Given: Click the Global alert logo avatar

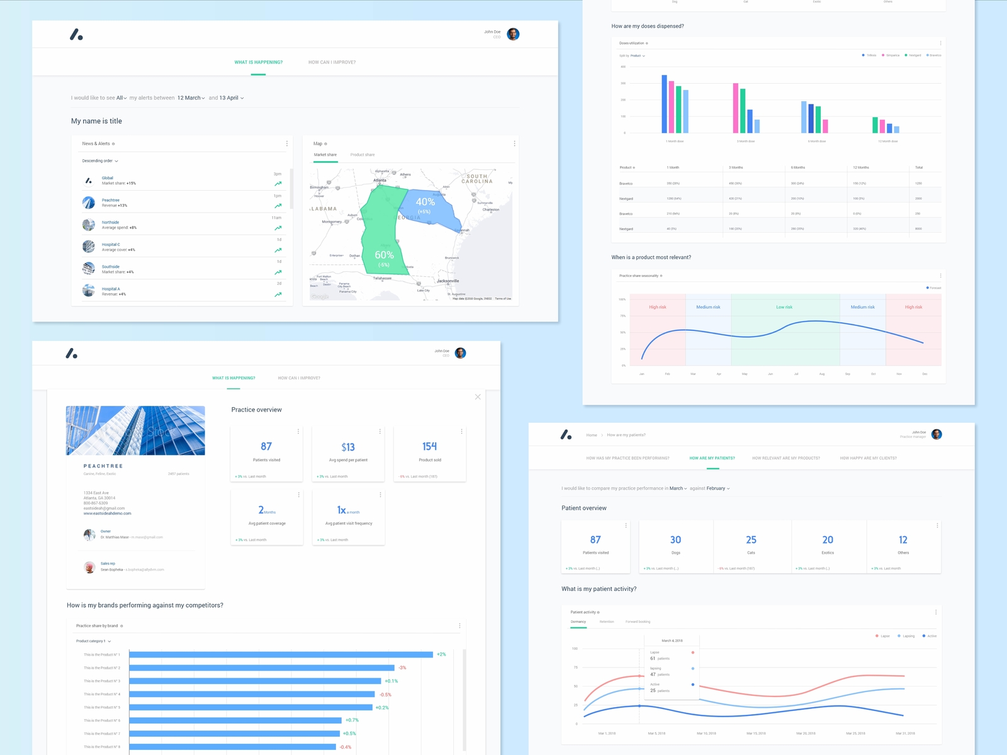Looking at the screenshot, I should pyautogui.click(x=89, y=181).
